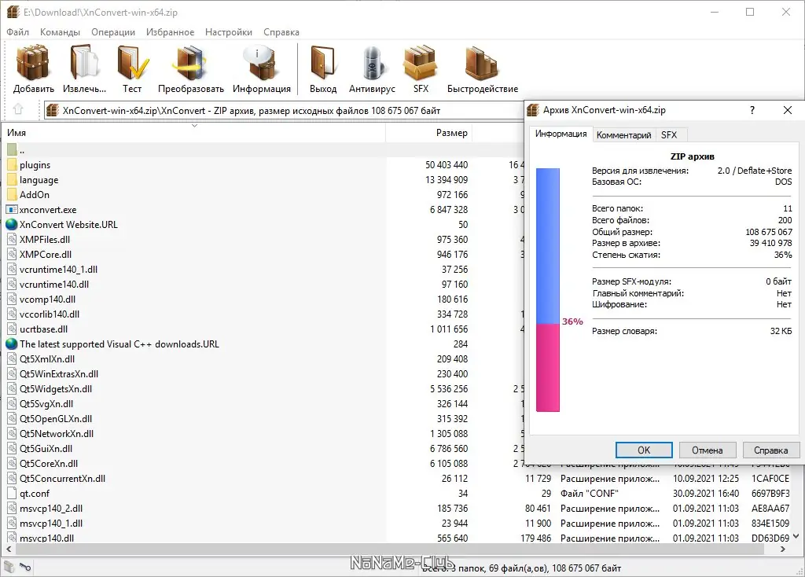Sort by the Имя column header
Image resolution: width=805 pixels, height=577 pixels.
tap(194, 132)
